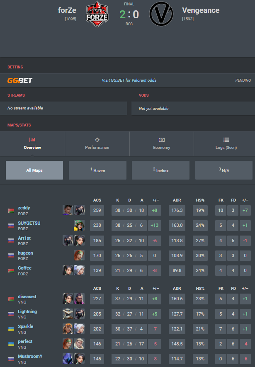
Task: Open Art1st's player profile
Action: 24,238
